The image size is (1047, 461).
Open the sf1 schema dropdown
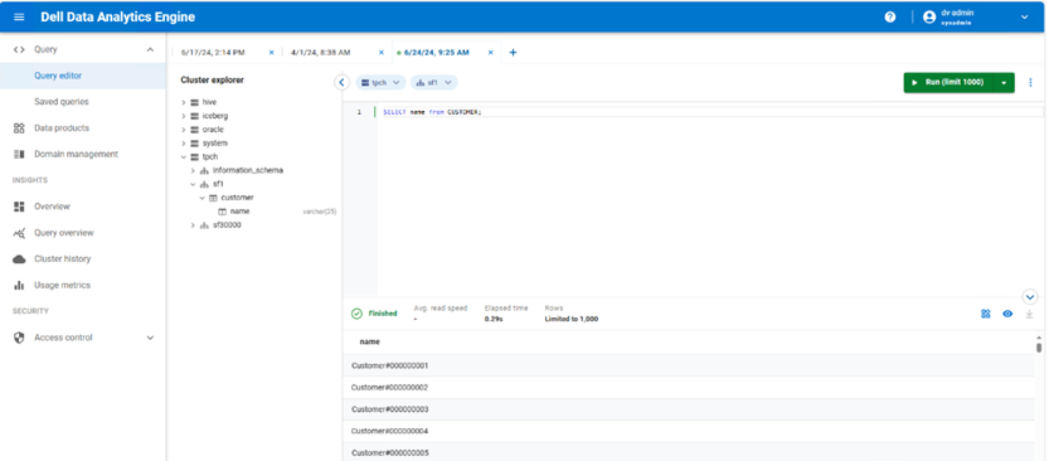(x=434, y=83)
